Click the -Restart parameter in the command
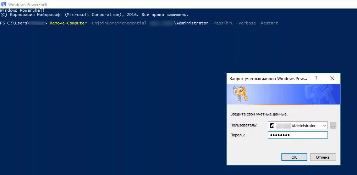The image size is (357, 175). (x=268, y=23)
